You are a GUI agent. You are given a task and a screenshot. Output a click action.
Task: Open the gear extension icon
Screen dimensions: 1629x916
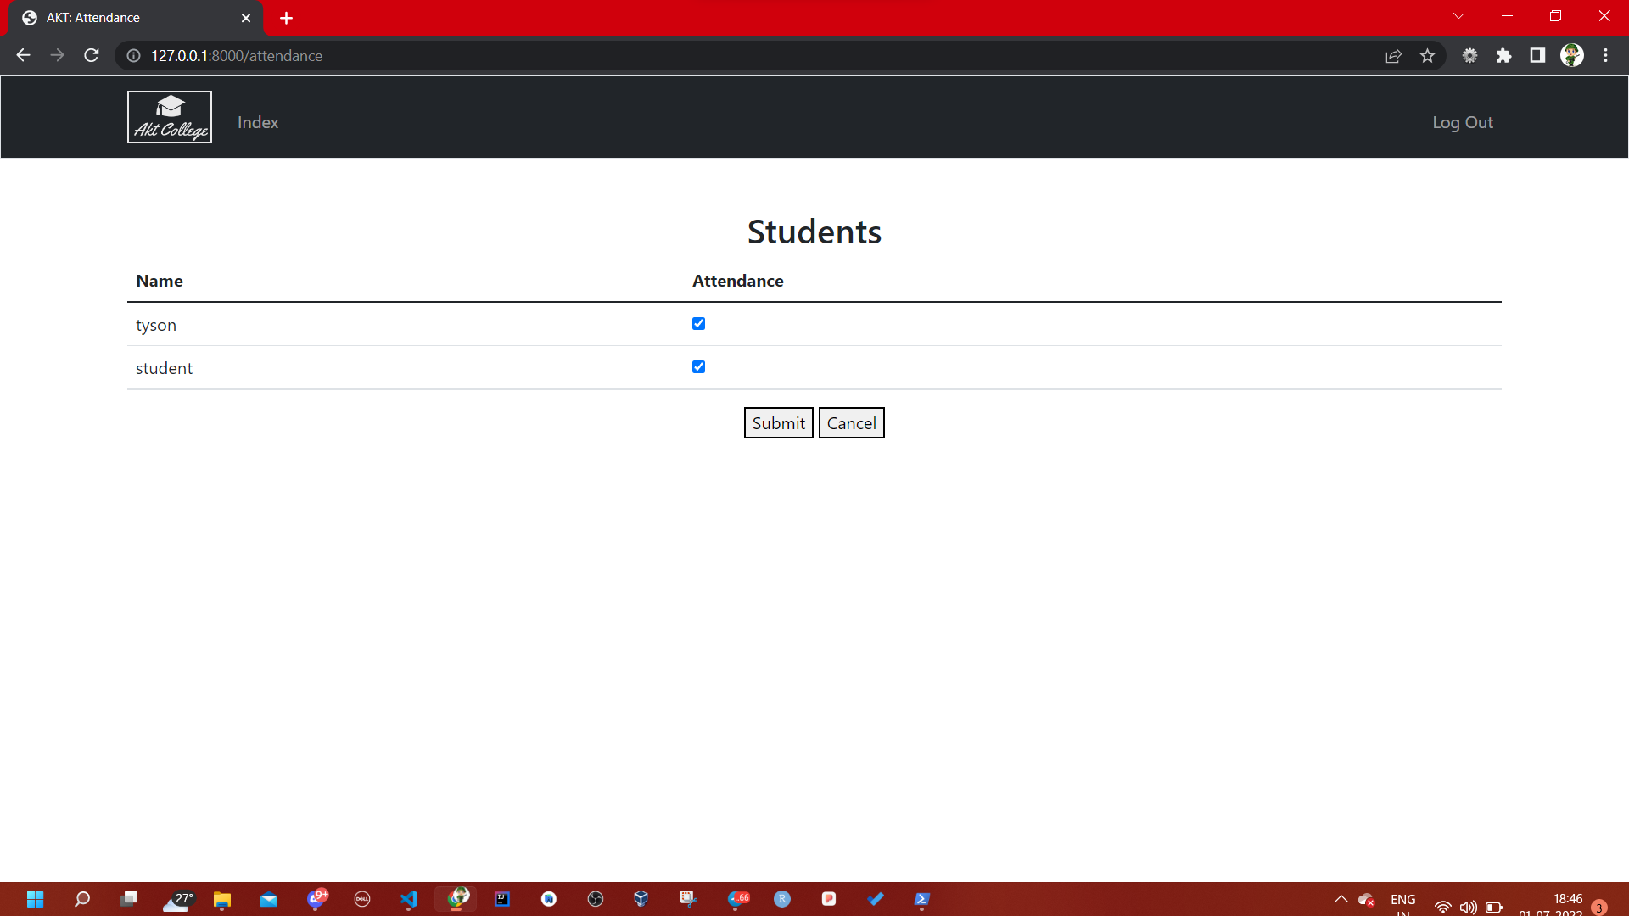[1469, 55]
